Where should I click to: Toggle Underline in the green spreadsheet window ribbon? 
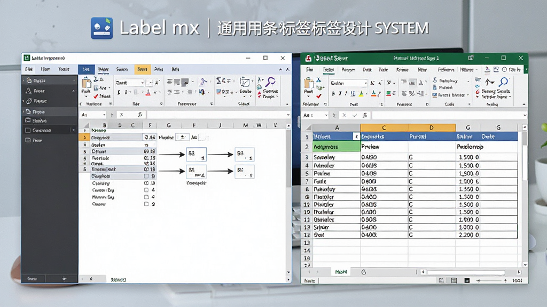353,93
